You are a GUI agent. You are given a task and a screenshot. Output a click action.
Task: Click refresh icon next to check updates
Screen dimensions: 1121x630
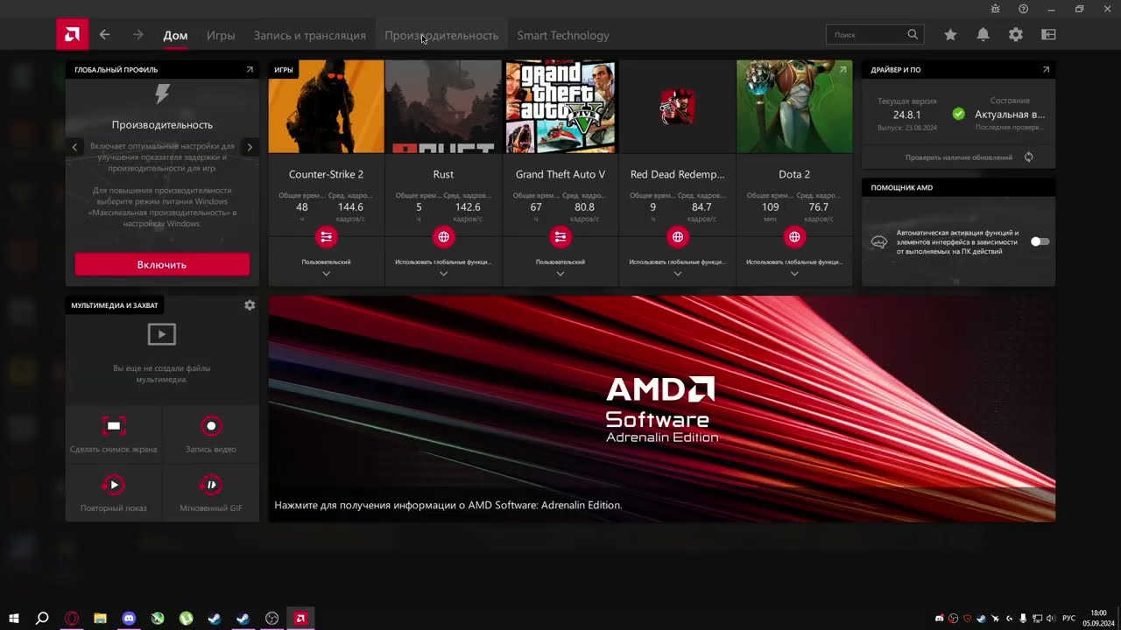click(x=1028, y=157)
